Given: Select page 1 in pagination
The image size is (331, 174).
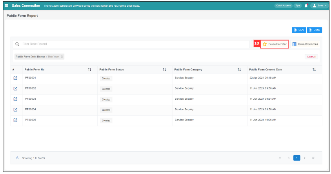Looking at the screenshot, I should tap(296, 158).
